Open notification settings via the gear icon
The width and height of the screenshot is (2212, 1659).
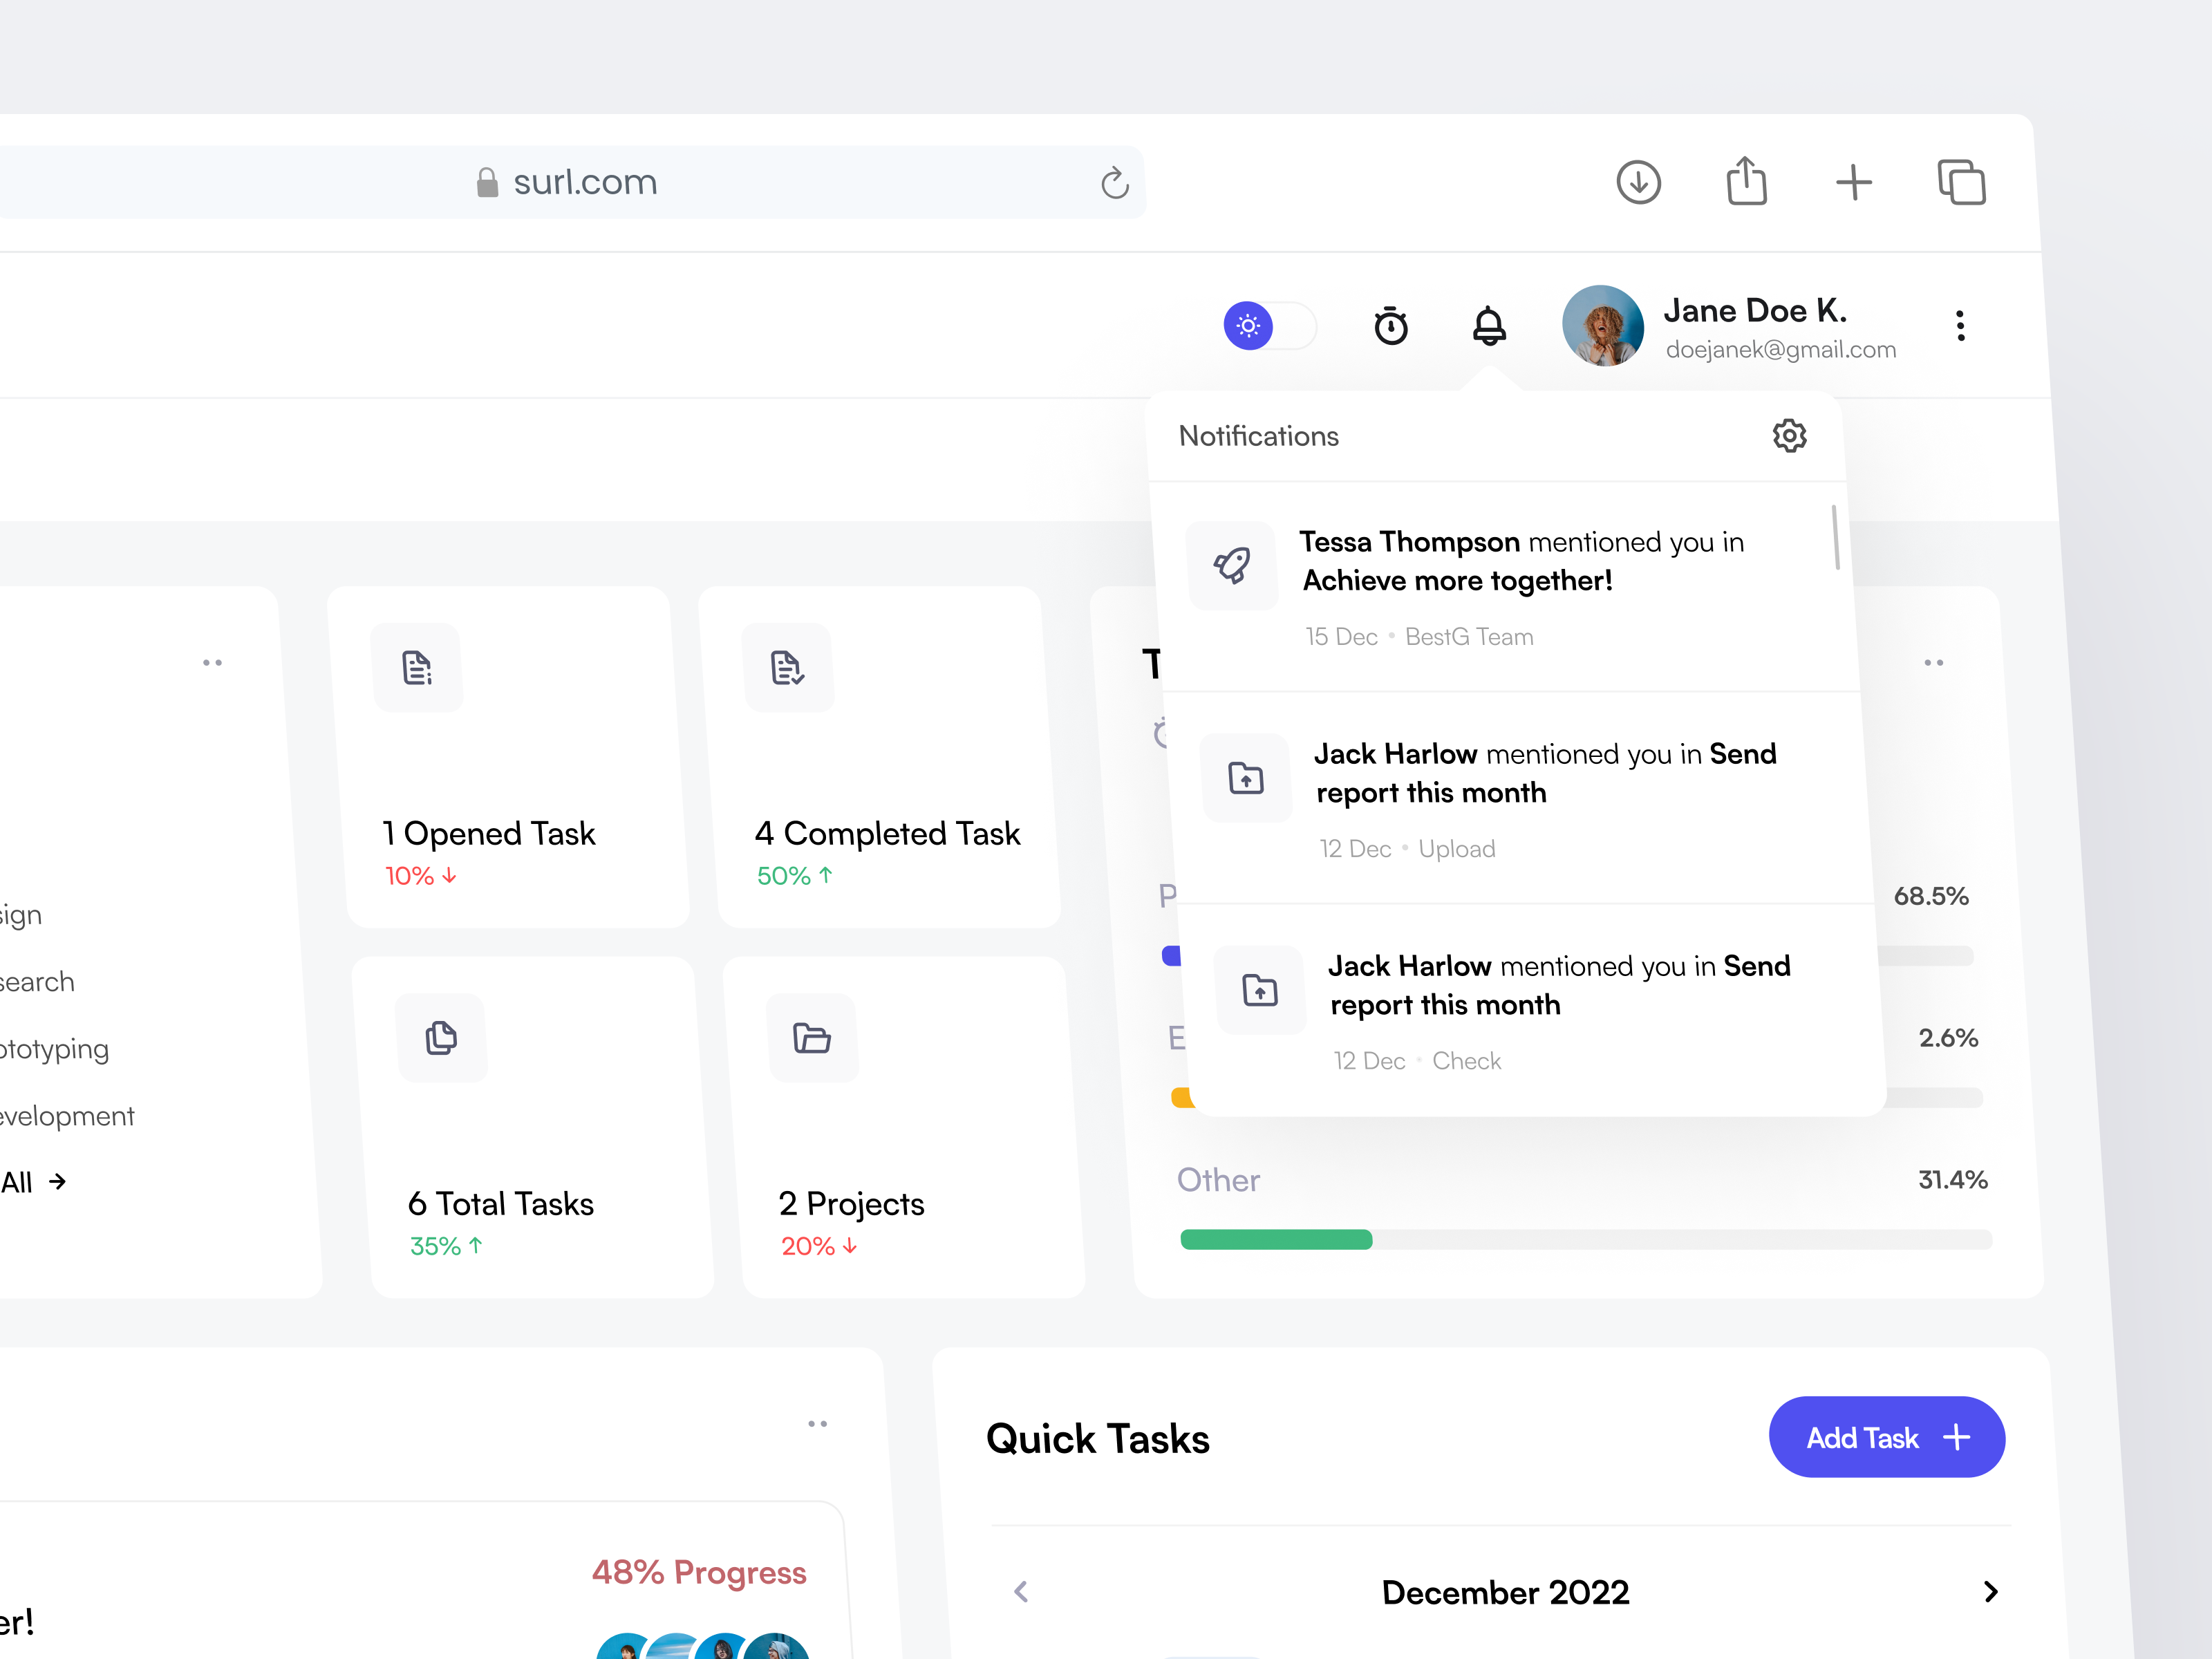tap(1789, 435)
